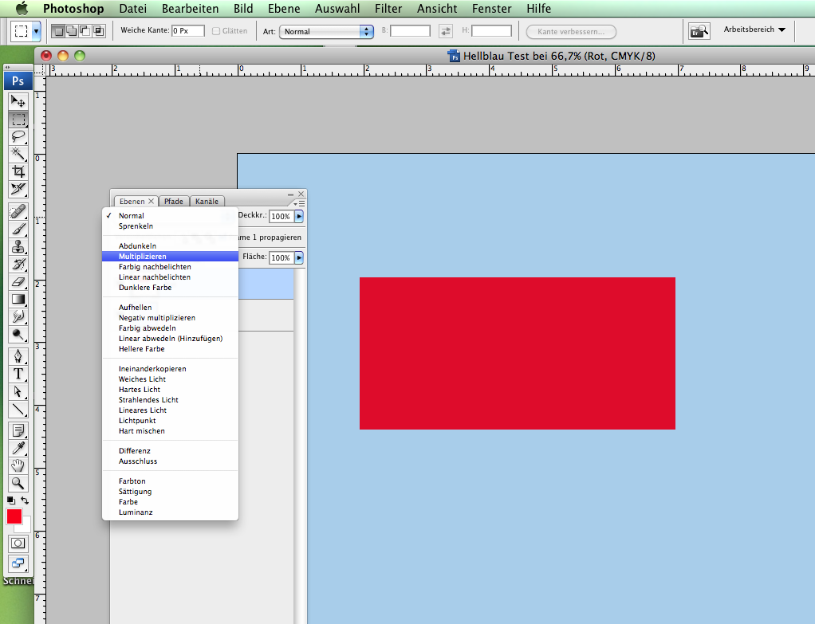
Task: Activate the Magic Wand tool
Action: click(x=18, y=154)
